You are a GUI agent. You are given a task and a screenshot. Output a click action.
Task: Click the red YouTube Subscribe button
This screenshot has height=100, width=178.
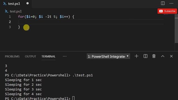(167, 11)
